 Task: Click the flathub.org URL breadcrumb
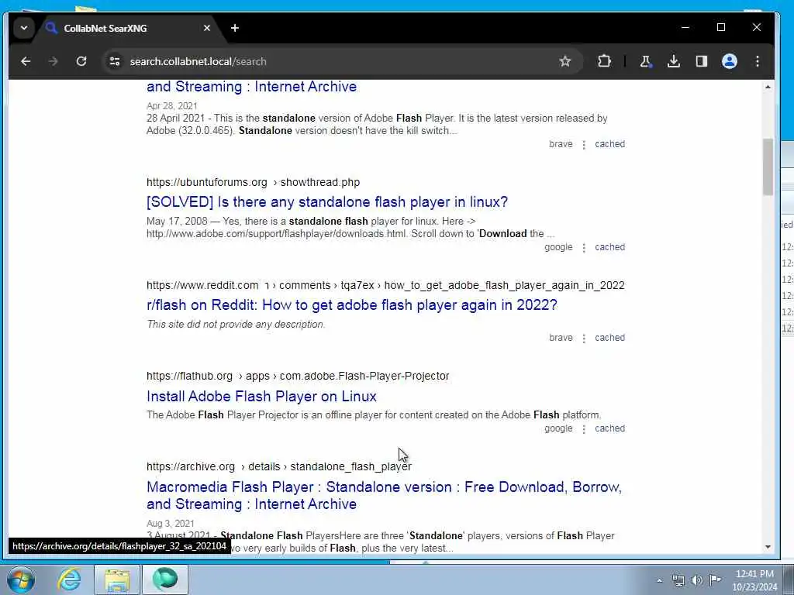click(x=298, y=376)
